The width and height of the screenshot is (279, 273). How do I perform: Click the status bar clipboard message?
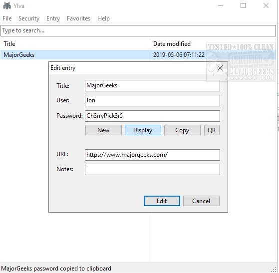point(56,269)
